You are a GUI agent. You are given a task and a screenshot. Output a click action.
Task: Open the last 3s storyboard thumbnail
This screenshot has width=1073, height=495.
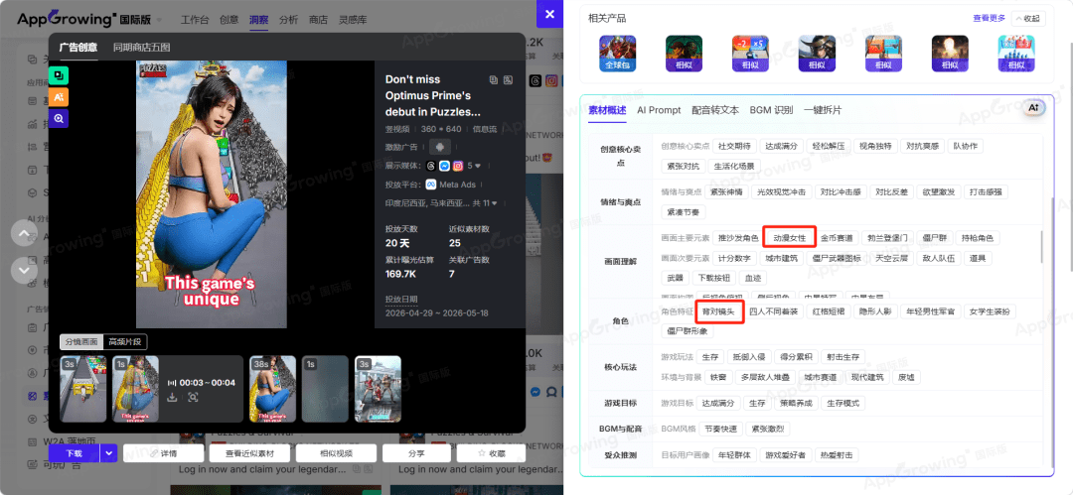[378, 389]
